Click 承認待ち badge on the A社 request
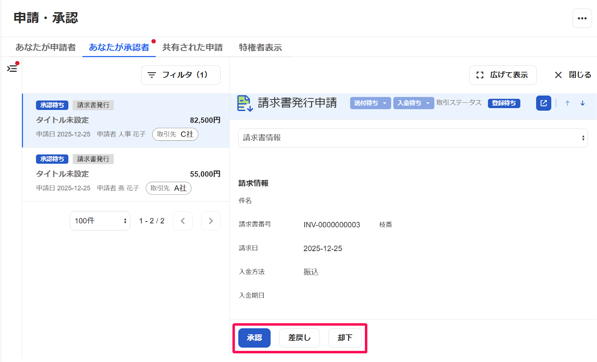The image size is (597, 362). click(52, 159)
